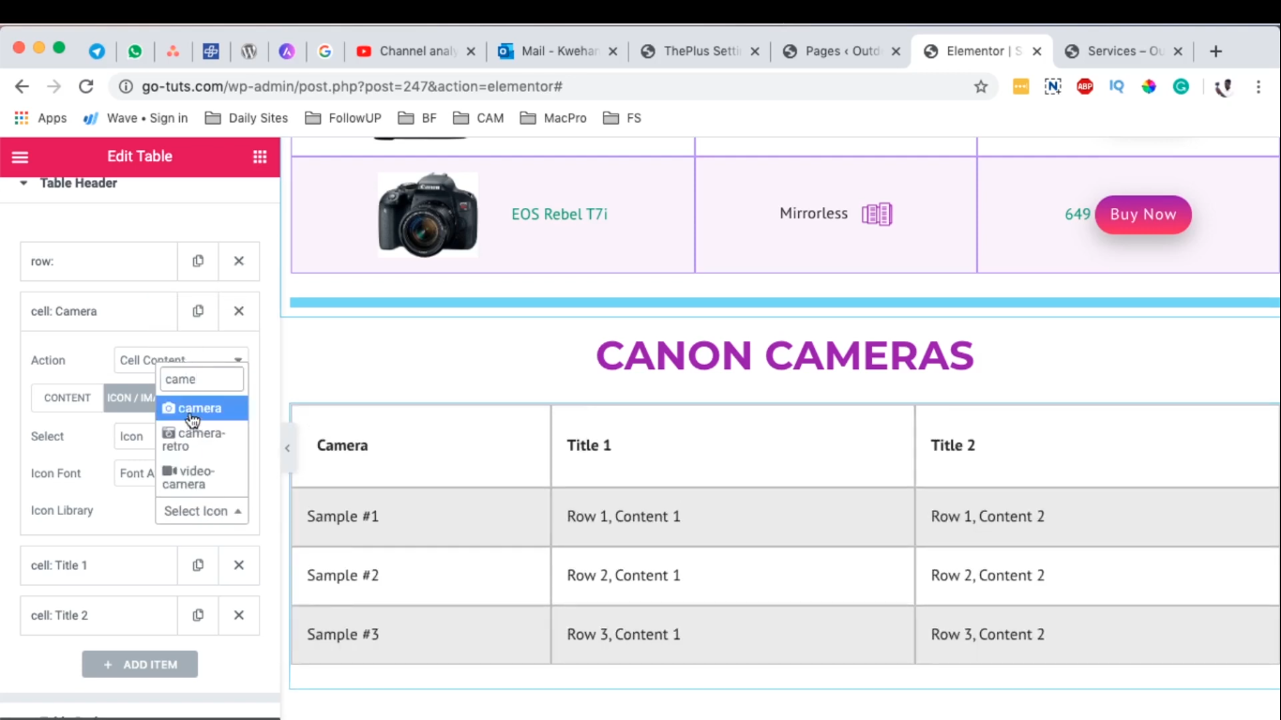Select the CANON CAMERAS heading
The image size is (1281, 720).
(785, 355)
